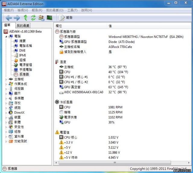Viewport: 193px width, 173px height.
Task: Collapse the 電腦 tree node
Action: [6, 36]
